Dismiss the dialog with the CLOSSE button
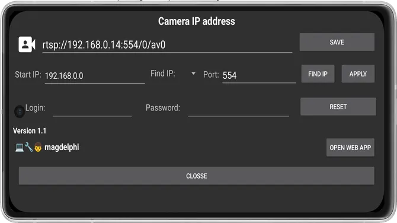 (197, 176)
